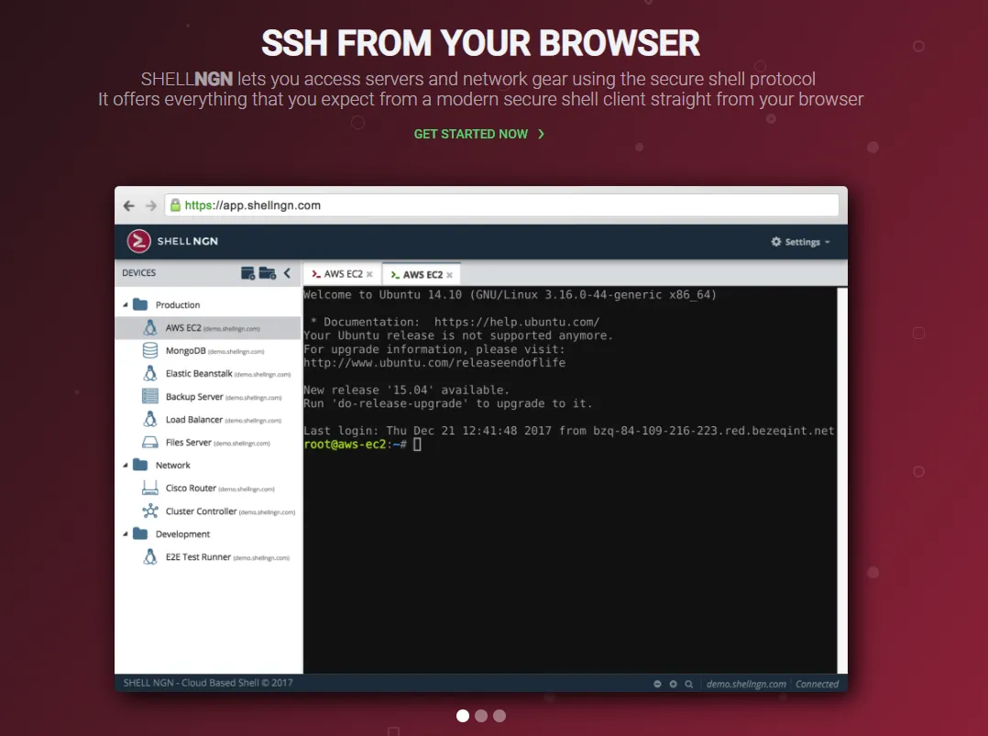Click the Connected status text

point(817,684)
